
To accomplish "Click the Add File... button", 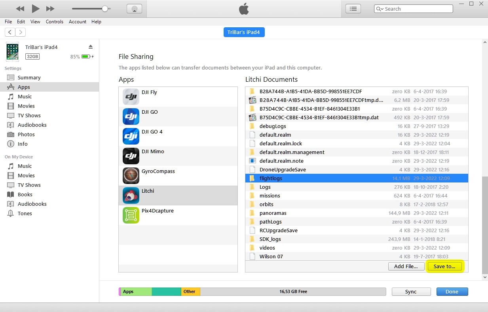I will point(406,266).
